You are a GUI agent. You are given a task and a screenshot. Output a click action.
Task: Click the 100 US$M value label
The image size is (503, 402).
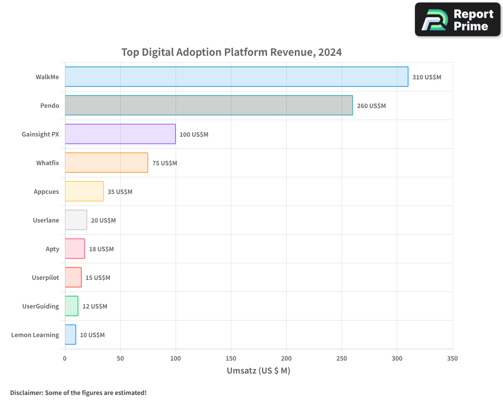click(x=194, y=134)
